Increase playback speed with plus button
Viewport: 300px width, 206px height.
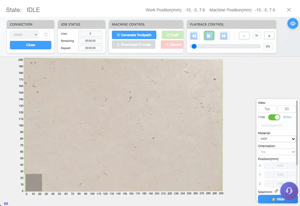[269, 36]
